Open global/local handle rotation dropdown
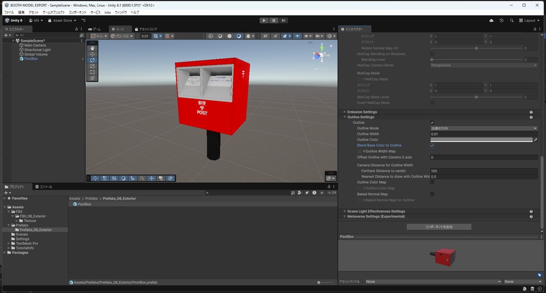 point(122,36)
